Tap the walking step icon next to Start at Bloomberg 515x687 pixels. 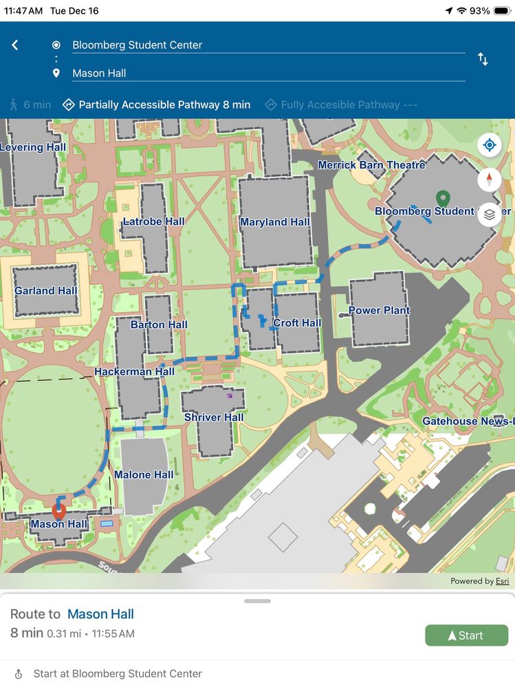[19, 674]
